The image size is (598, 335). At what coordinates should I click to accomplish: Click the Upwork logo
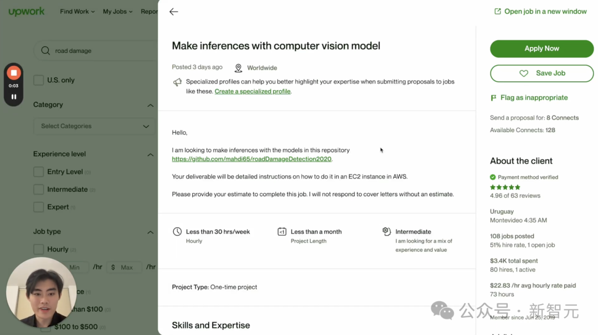pos(27,12)
